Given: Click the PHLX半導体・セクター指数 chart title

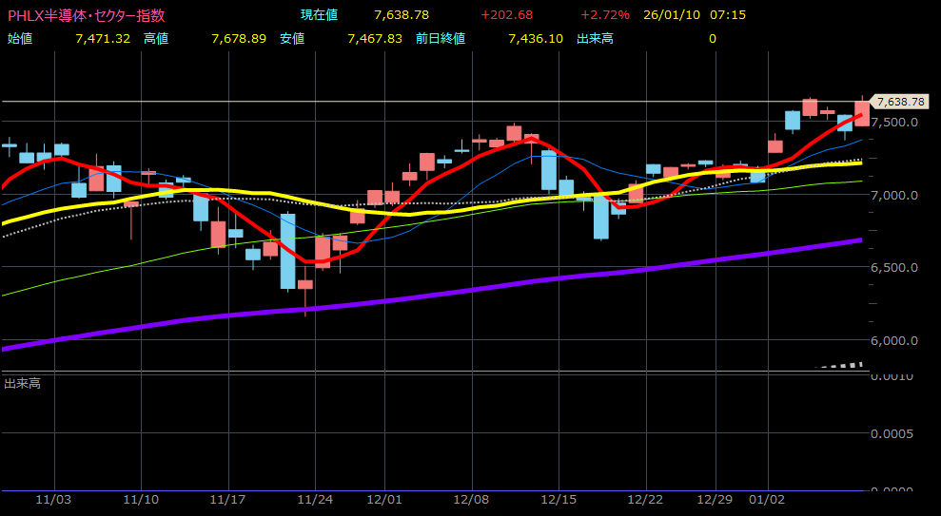Looking at the screenshot, I should coord(86,15).
